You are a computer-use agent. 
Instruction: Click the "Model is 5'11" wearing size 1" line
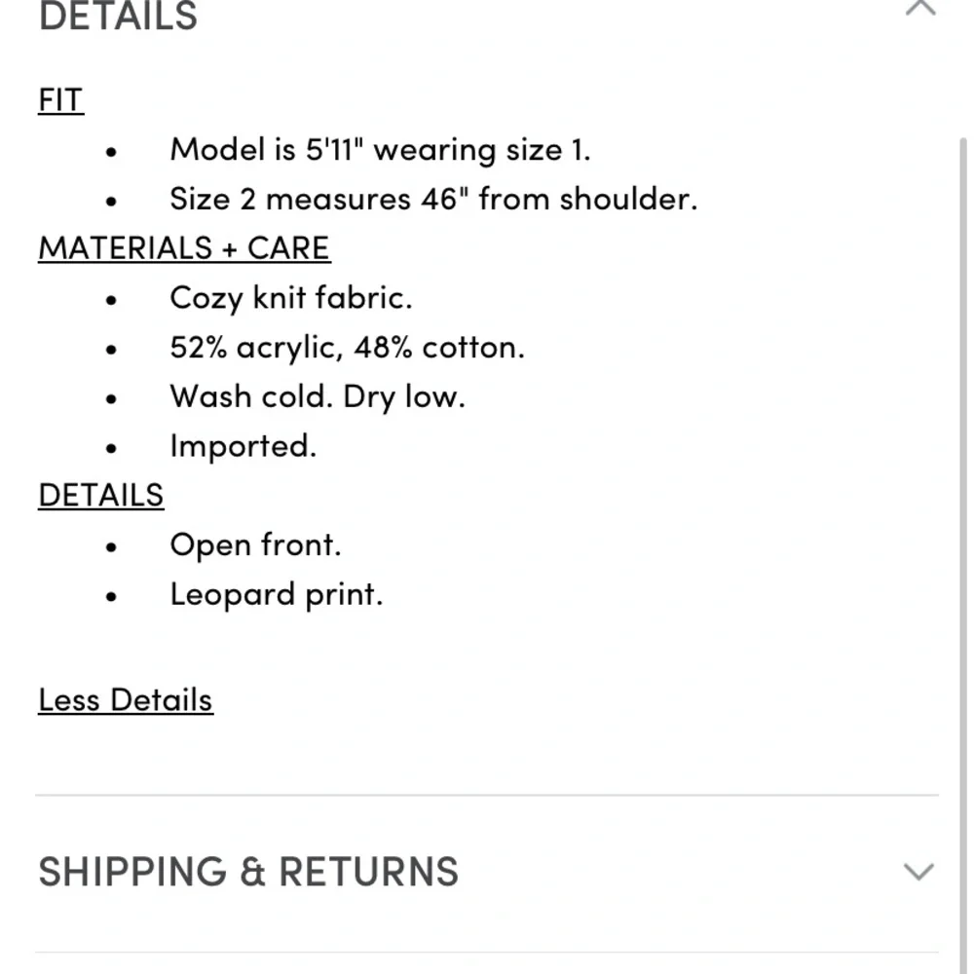coord(380,150)
